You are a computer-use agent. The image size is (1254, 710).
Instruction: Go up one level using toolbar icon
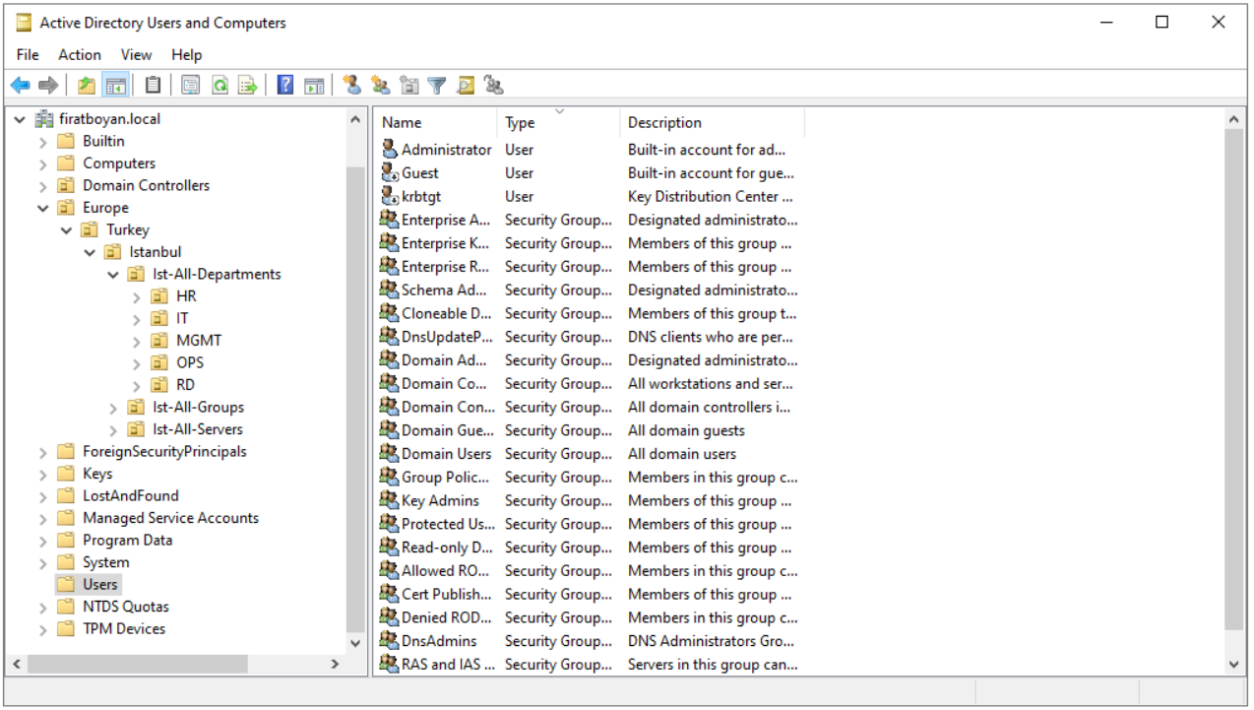87,86
